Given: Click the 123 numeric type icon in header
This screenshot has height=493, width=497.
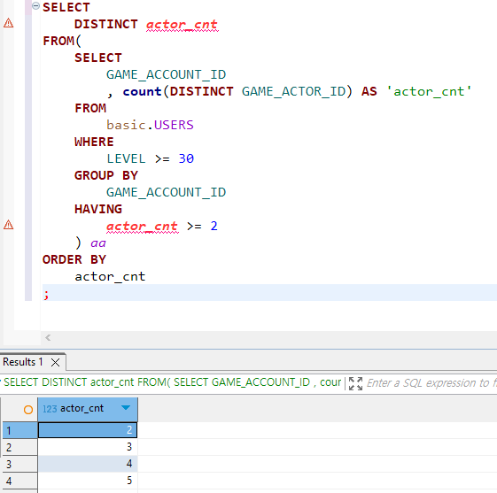Looking at the screenshot, I should click(50, 409).
